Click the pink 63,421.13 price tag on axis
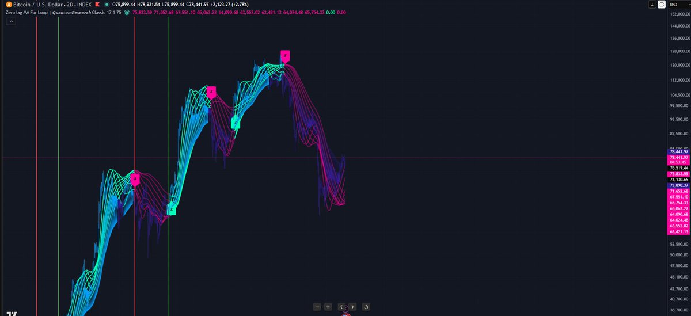This screenshot has width=691, height=316. pos(678,231)
